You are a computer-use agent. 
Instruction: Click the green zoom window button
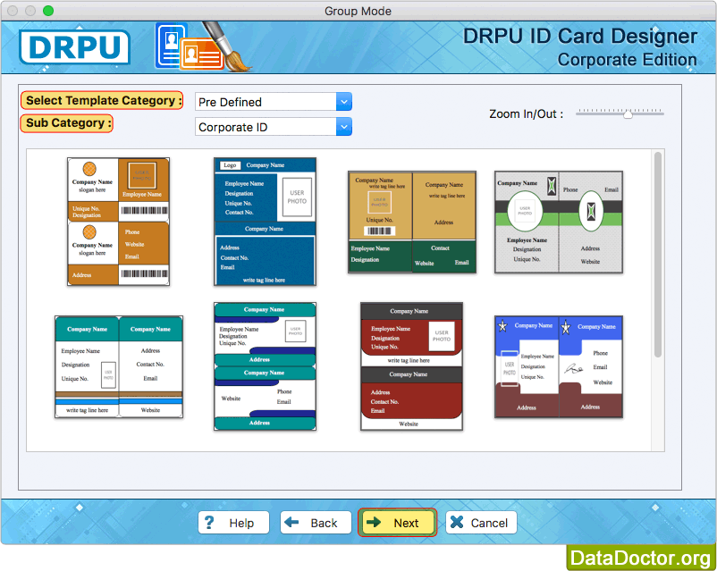tap(48, 11)
